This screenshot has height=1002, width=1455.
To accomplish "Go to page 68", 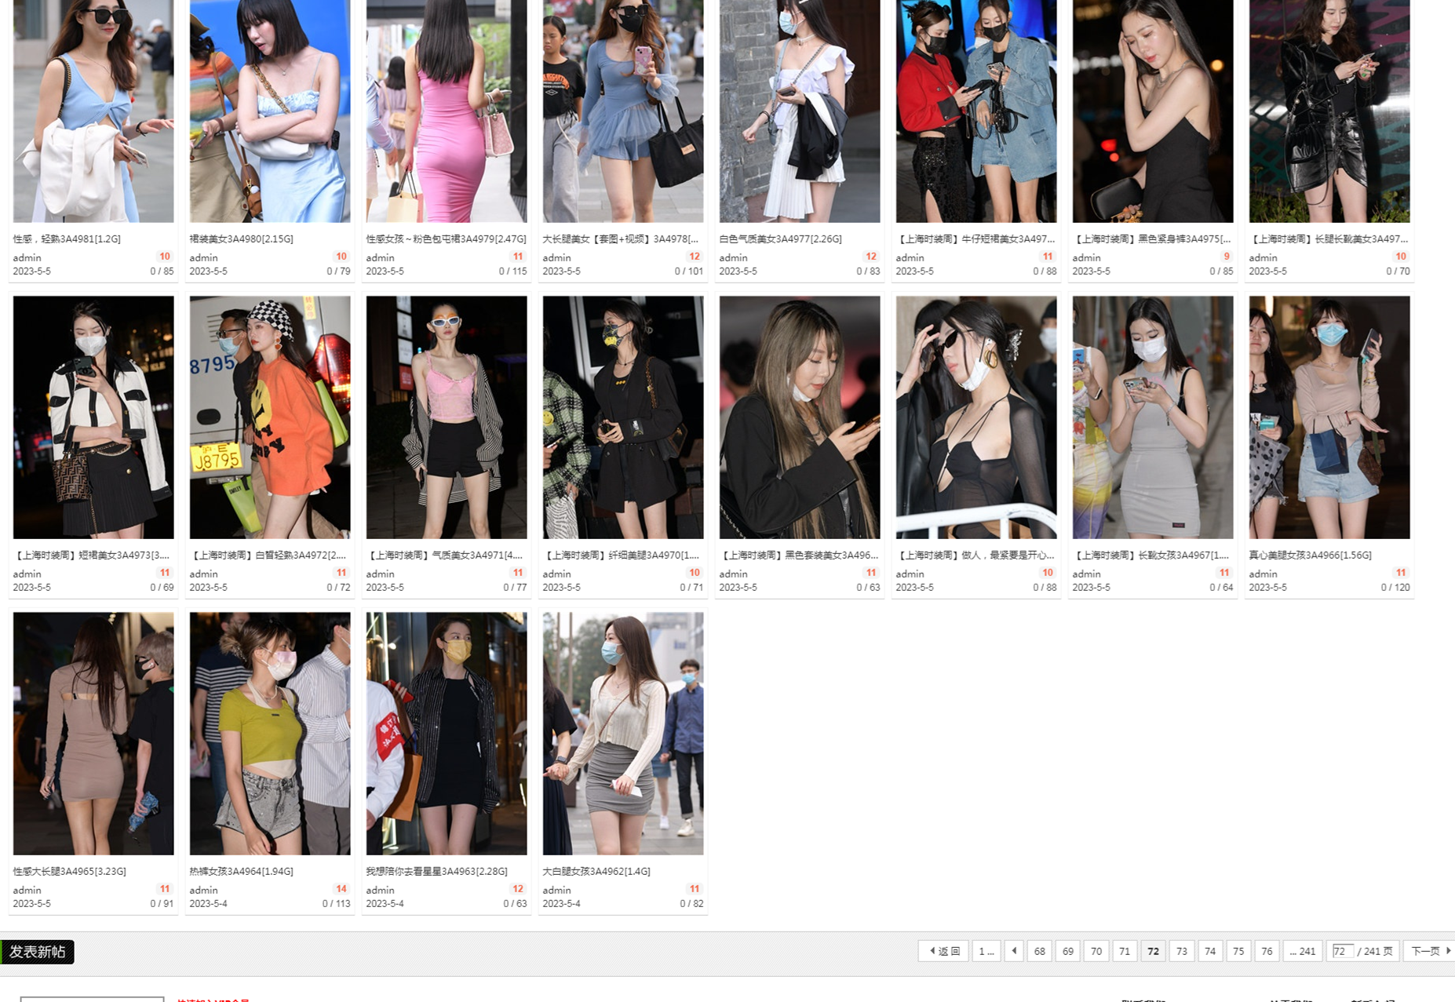I will click(1039, 951).
